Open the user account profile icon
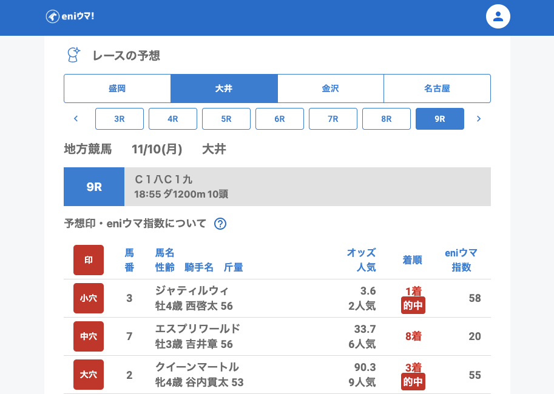554x394 pixels. tap(498, 16)
